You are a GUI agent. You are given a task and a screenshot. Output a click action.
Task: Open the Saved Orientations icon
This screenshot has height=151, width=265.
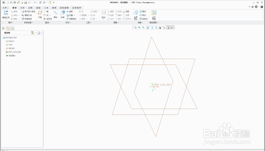coord(156,28)
